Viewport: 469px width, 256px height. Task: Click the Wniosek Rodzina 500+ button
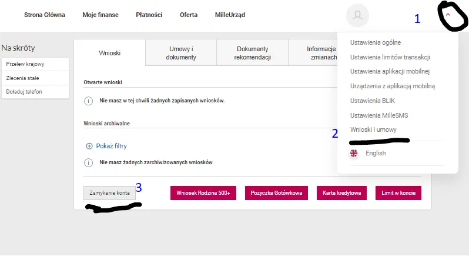click(x=203, y=193)
